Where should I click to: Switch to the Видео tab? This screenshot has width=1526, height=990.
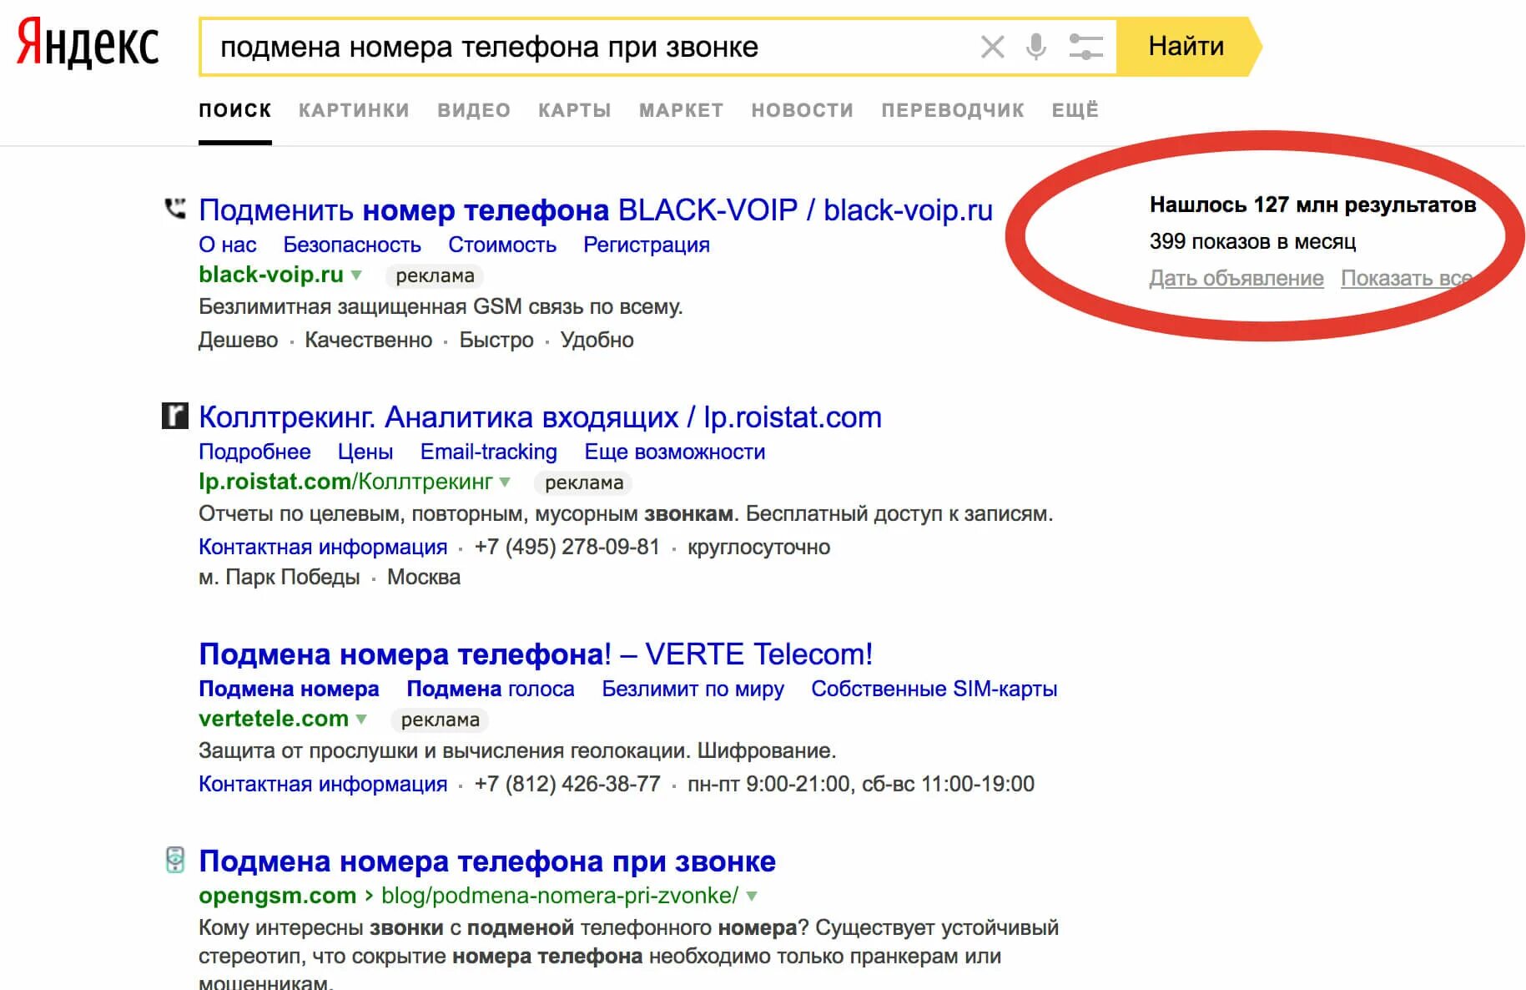[x=474, y=110]
